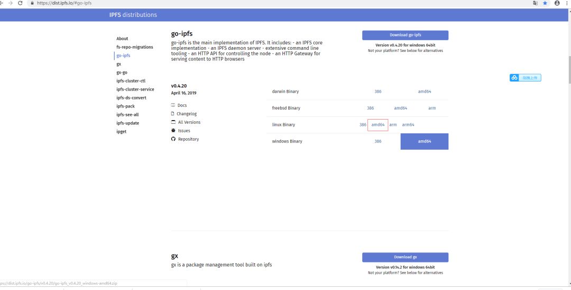
Task: Download linux Binary arm64
Action: click(408, 124)
